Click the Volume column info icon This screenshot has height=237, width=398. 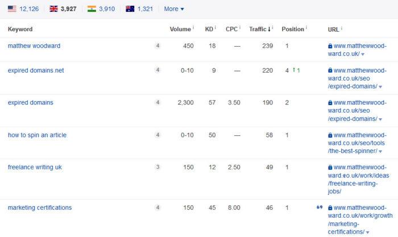pyautogui.click(x=193, y=28)
